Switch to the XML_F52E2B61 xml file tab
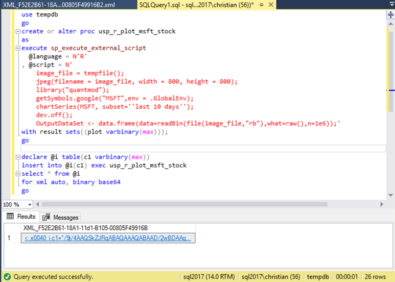 [x=59, y=5]
